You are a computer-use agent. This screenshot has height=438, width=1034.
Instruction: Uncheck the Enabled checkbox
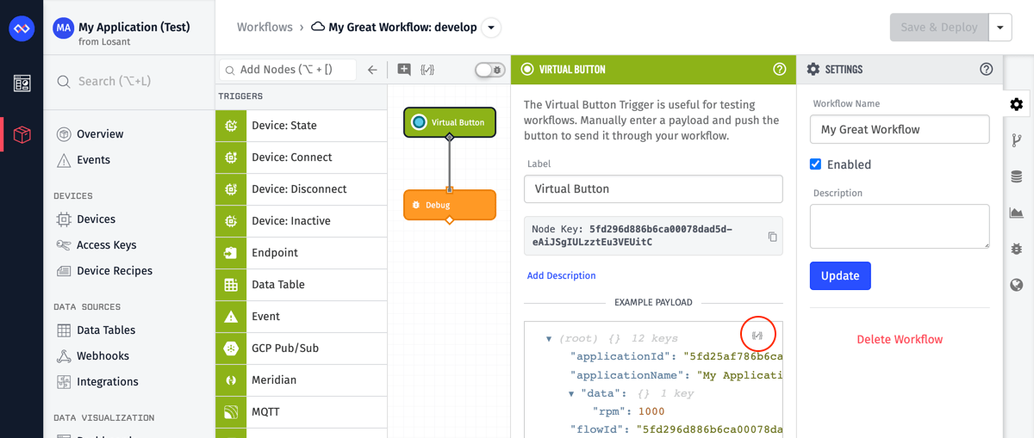[815, 164]
